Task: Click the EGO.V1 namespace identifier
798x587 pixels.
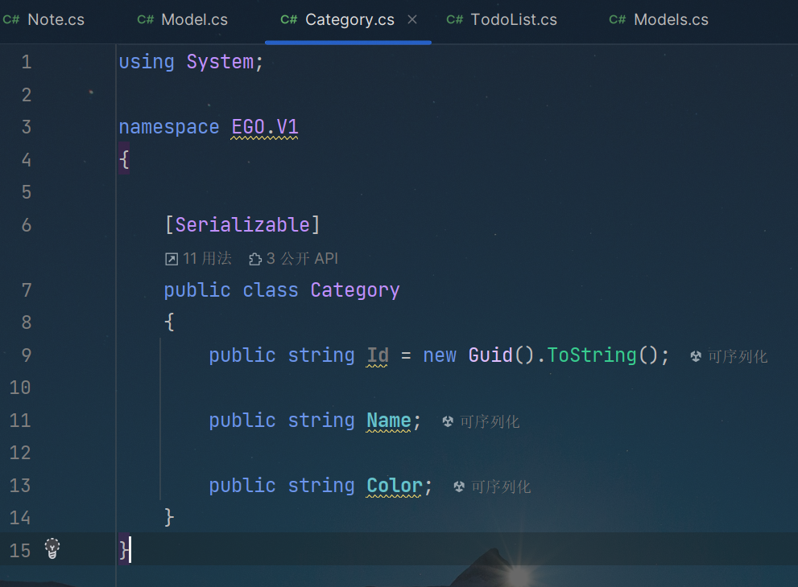Action: pyautogui.click(x=265, y=127)
